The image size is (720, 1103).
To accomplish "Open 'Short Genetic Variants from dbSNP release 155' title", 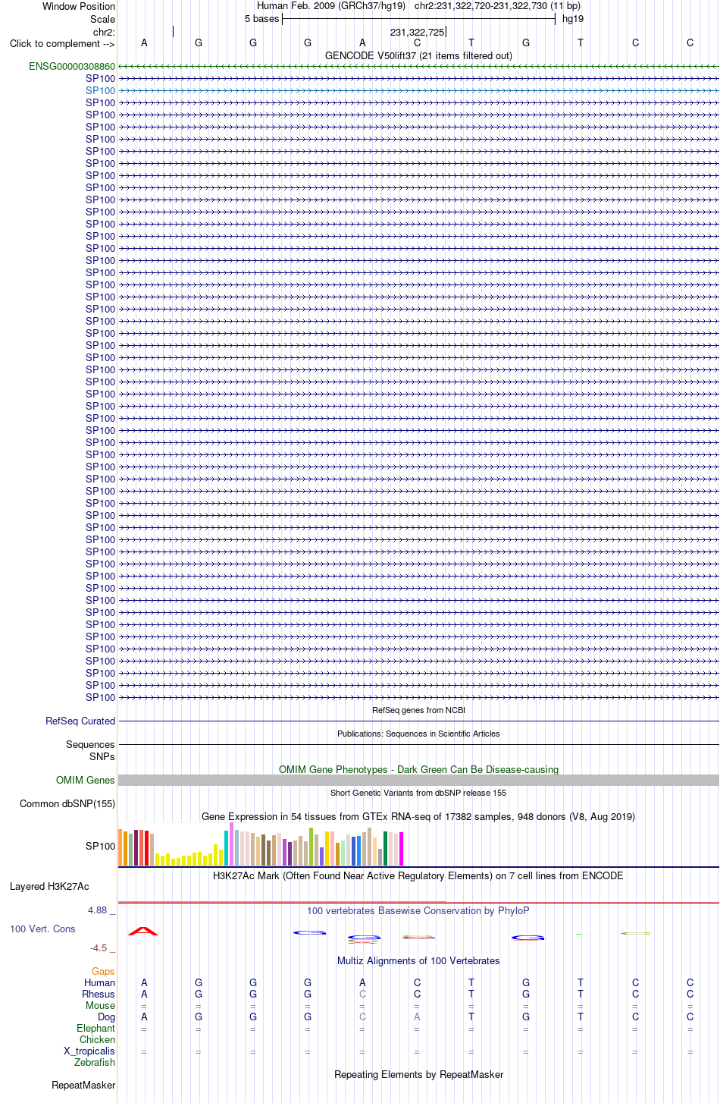I will pos(418,793).
